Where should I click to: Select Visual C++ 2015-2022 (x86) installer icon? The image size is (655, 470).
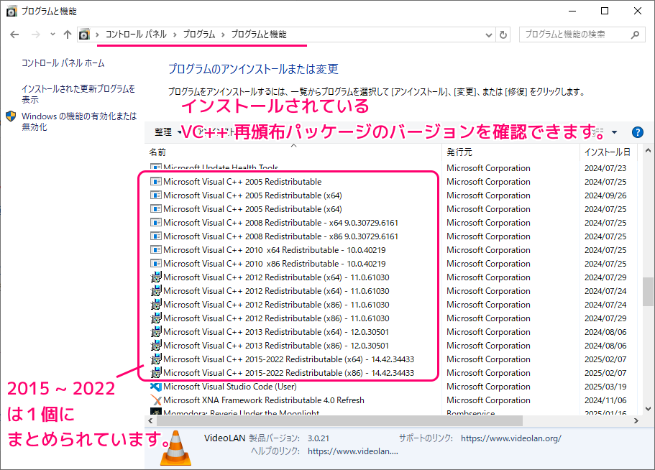(156, 373)
